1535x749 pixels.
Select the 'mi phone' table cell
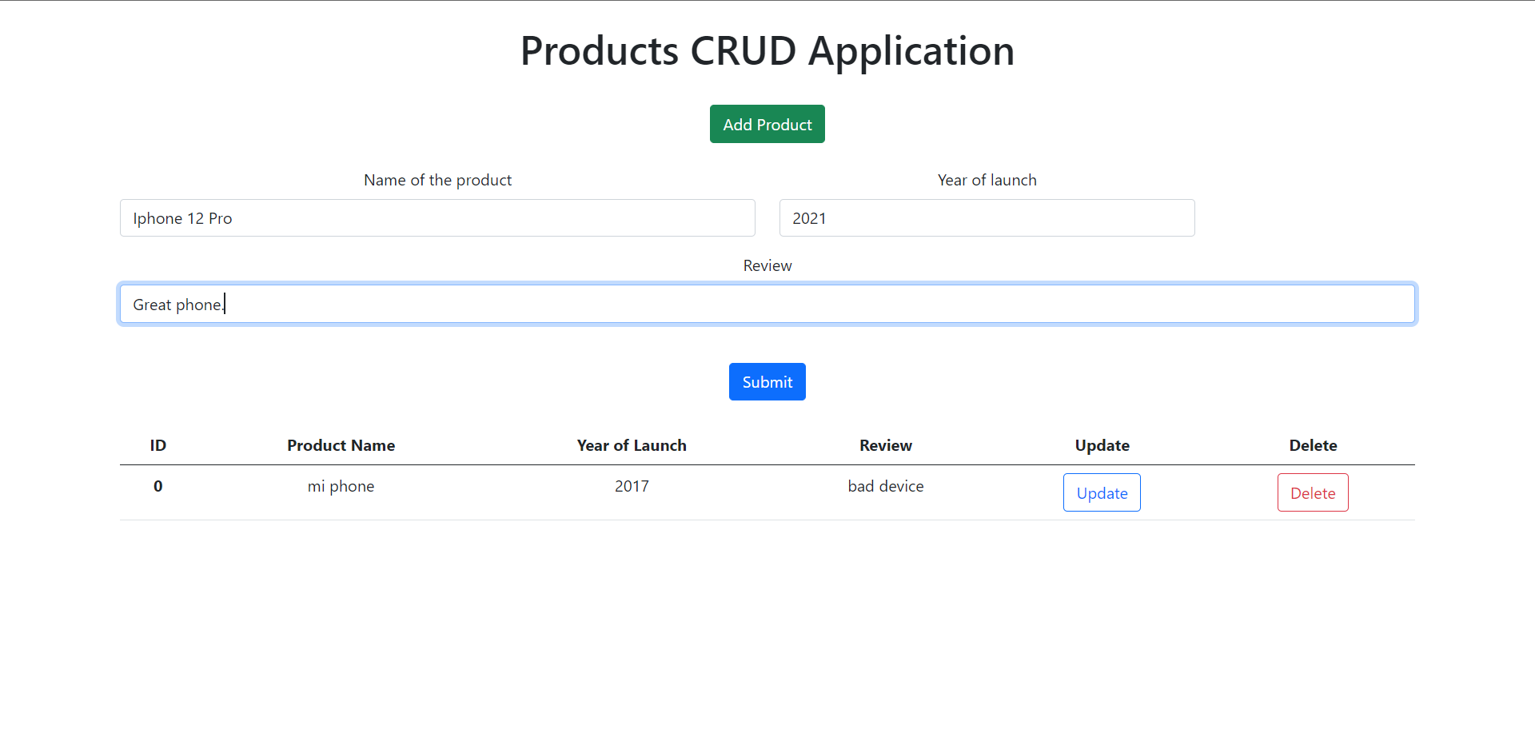click(341, 486)
